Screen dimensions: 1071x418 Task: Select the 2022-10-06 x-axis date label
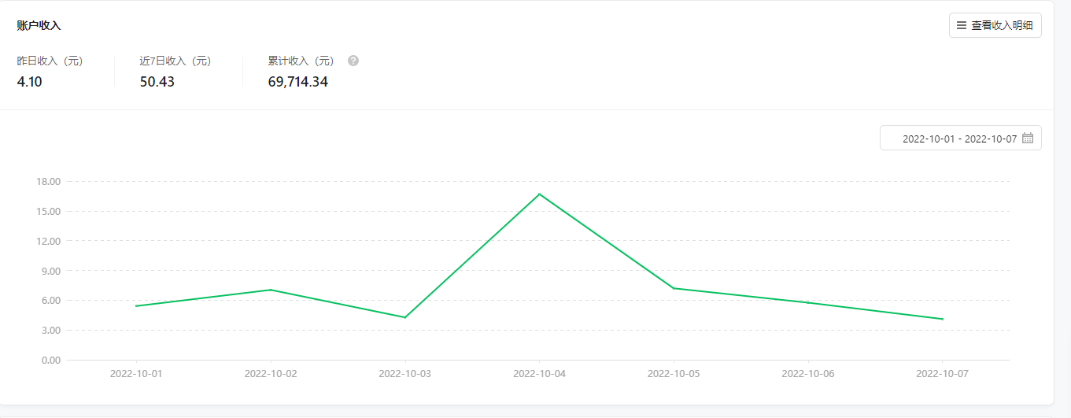click(808, 373)
